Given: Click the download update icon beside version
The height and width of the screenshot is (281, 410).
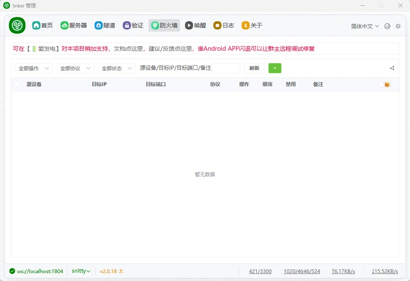Looking at the screenshot, I should pos(121,271).
